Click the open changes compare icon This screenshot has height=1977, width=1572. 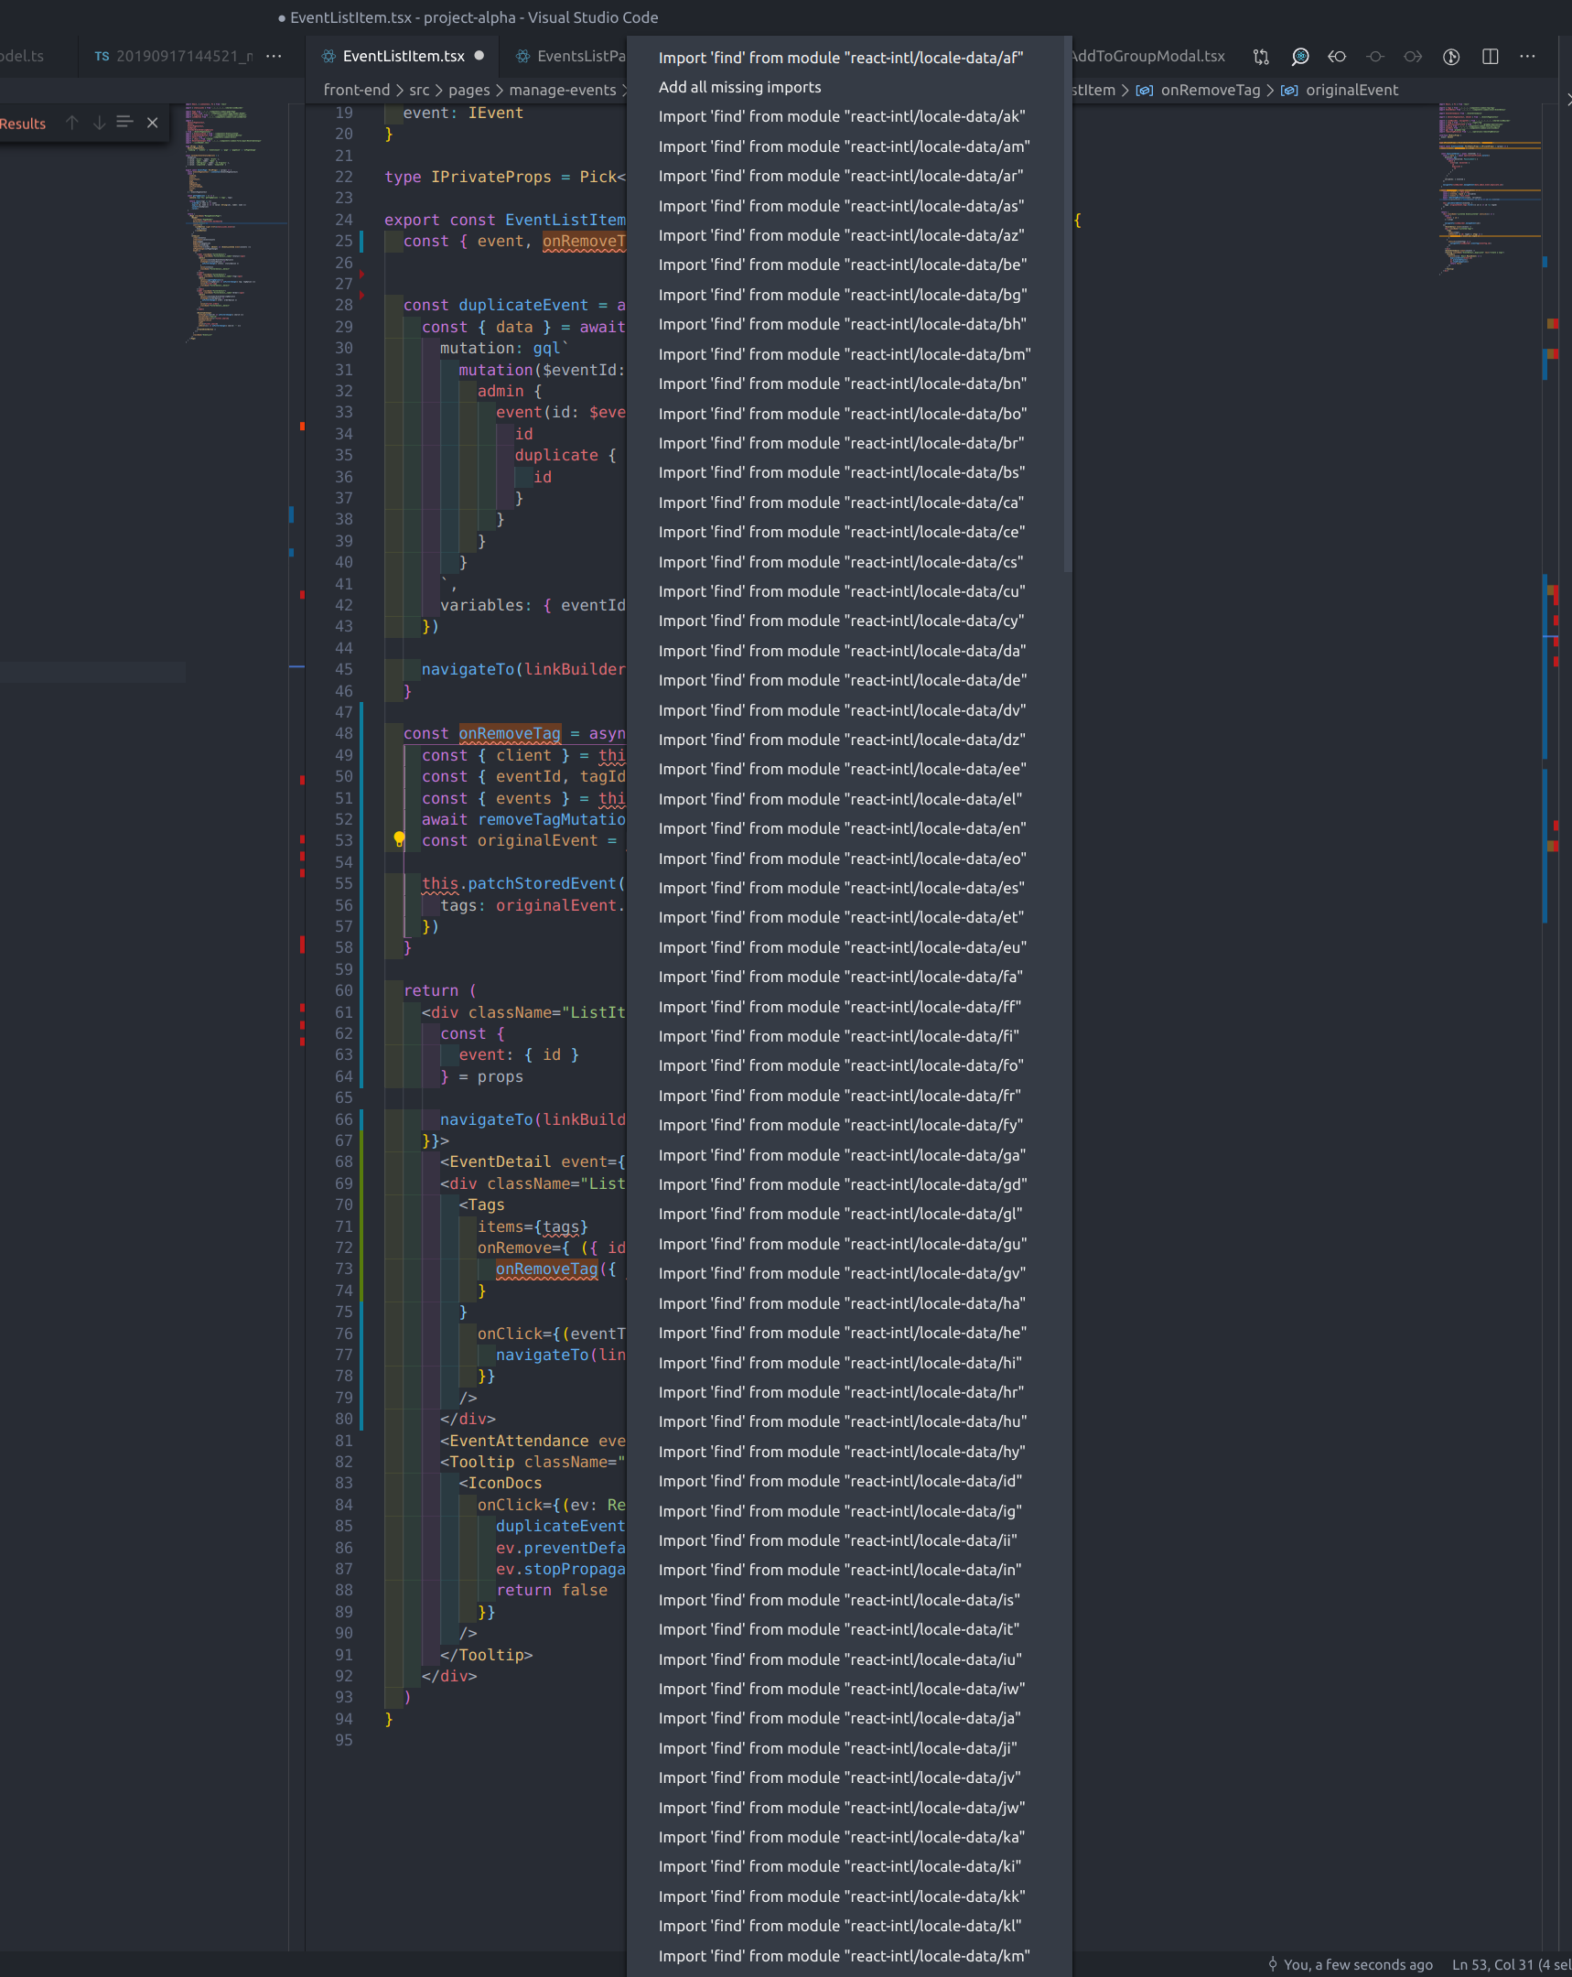[x=1260, y=56]
